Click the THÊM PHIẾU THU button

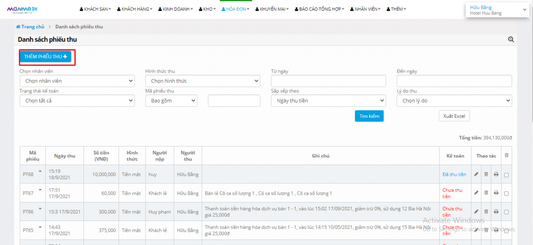[45, 56]
